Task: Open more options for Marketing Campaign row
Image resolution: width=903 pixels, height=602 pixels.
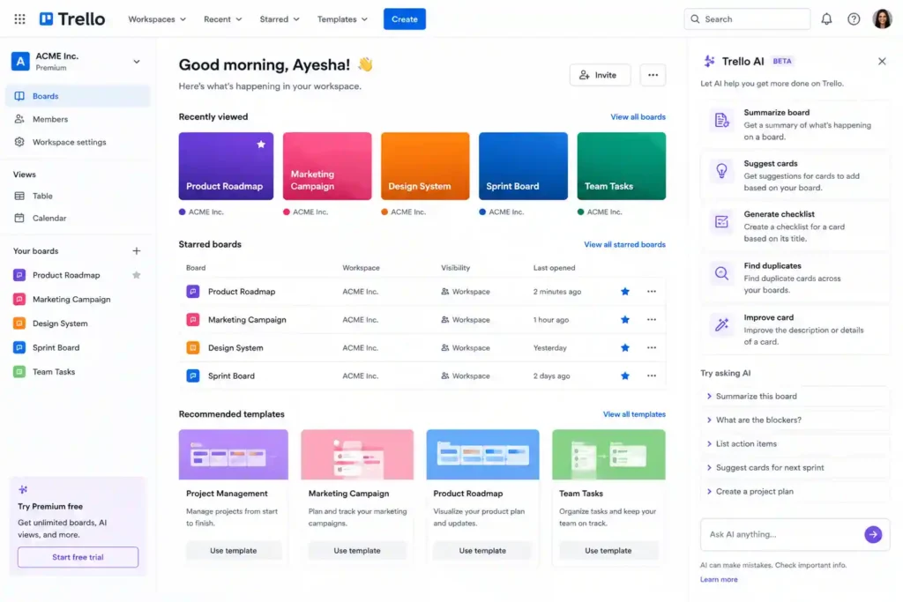Action: (652, 319)
